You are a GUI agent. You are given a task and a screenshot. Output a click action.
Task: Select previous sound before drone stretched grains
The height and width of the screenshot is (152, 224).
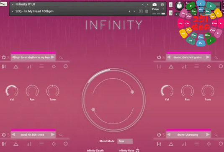169,57
